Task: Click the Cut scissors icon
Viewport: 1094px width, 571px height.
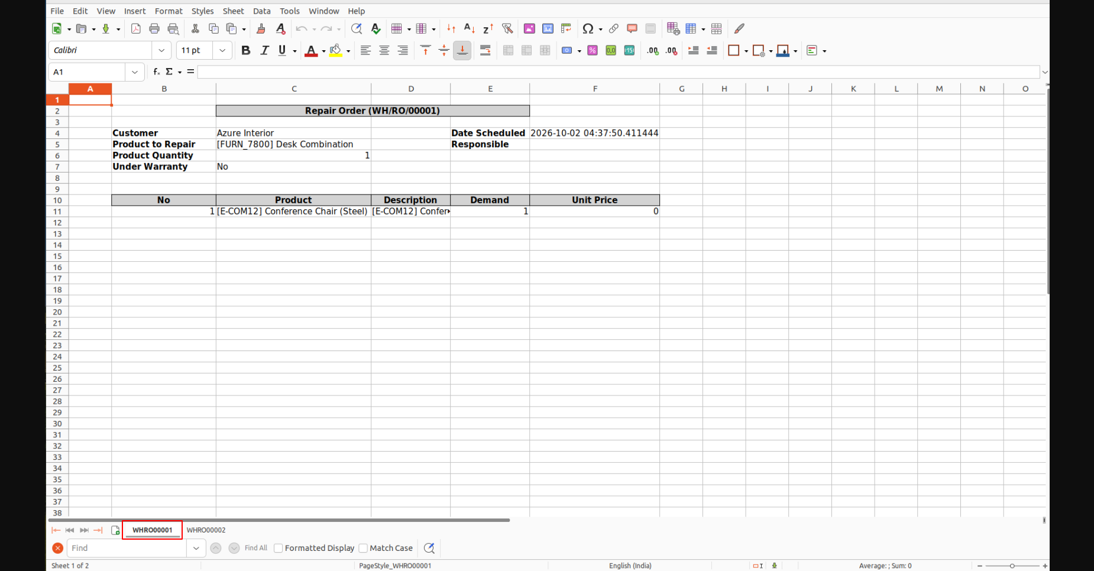Action: (x=195, y=28)
